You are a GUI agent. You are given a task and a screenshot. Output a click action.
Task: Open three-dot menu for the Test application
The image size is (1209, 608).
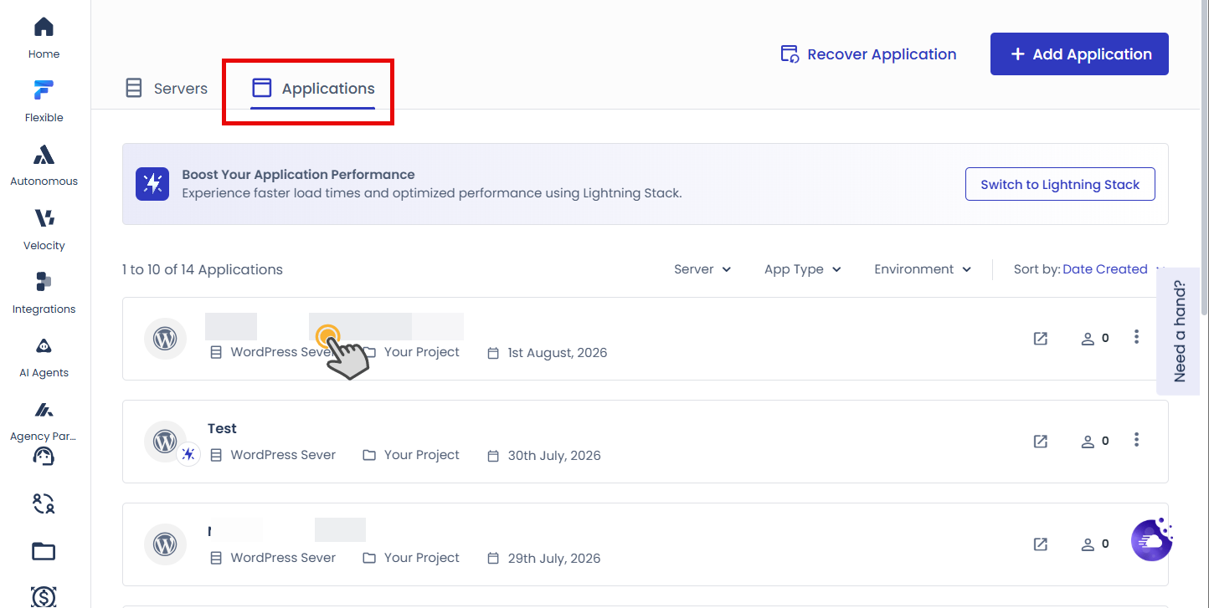coord(1136,439)
